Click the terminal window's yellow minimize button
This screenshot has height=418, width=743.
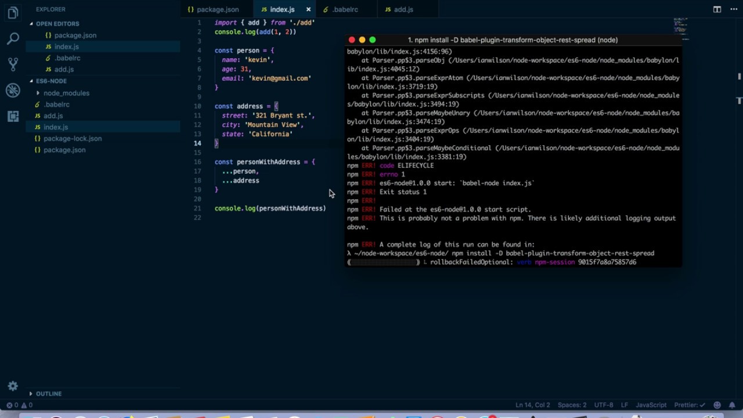click(x=362, y=40)
